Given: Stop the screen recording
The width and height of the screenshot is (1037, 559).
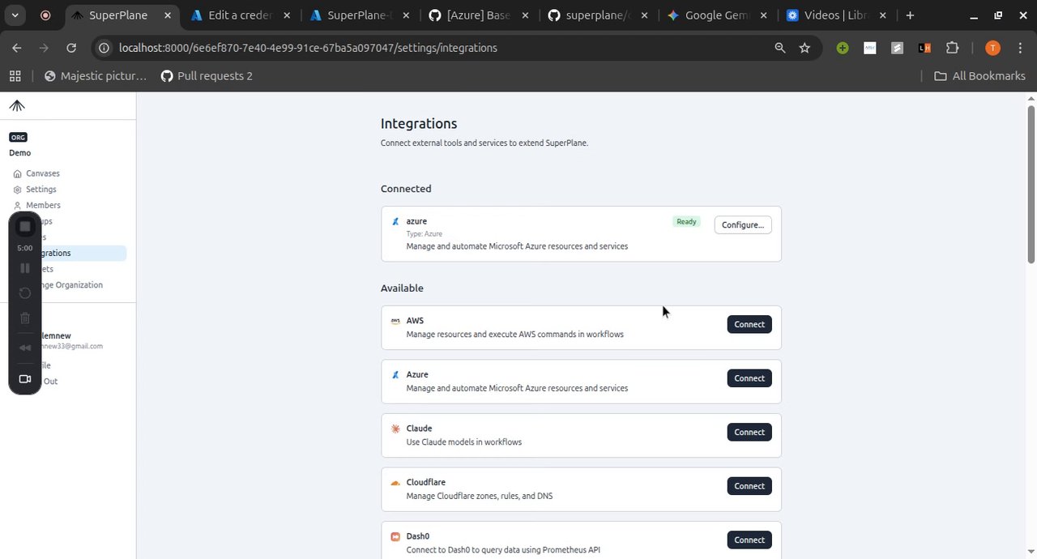Looking at the screenshot, I should click(25, 227).
